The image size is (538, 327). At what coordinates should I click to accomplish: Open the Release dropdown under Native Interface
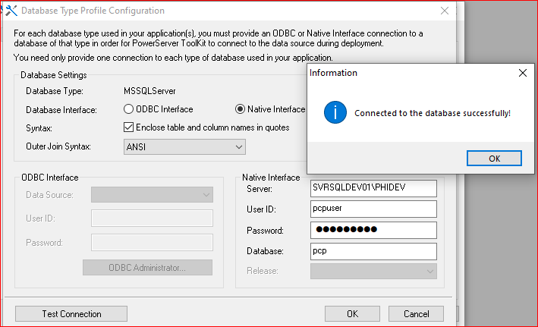[373, 271]
